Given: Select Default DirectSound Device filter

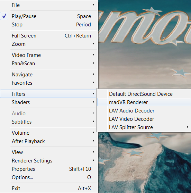Looking at the screenshot, I should [144, 94].
